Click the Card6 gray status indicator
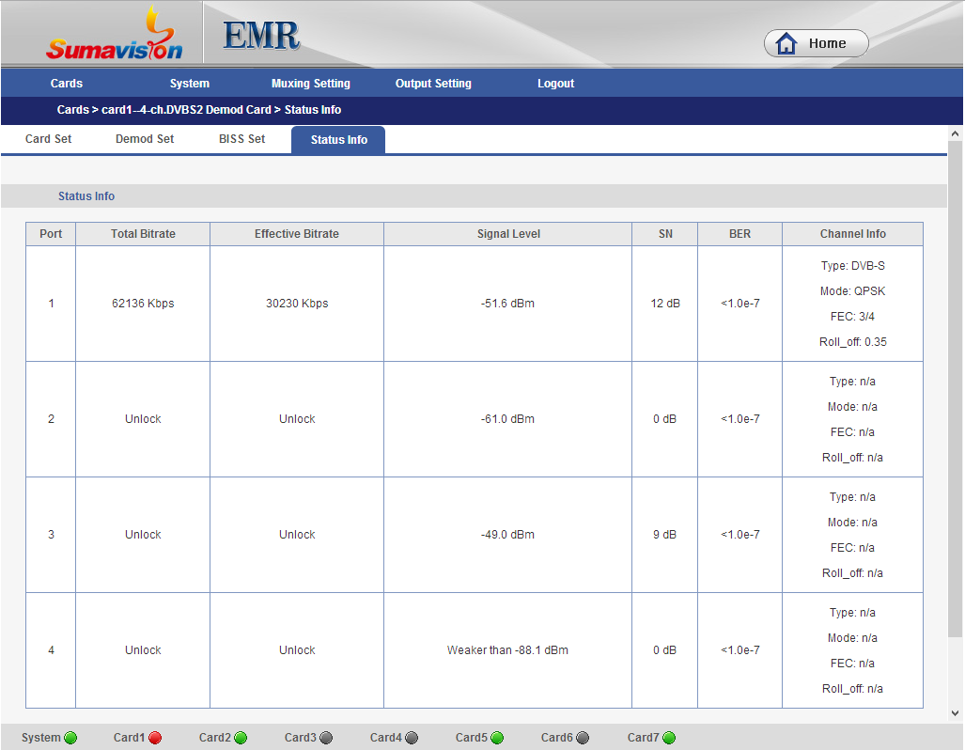 click(x=583, y=738)
